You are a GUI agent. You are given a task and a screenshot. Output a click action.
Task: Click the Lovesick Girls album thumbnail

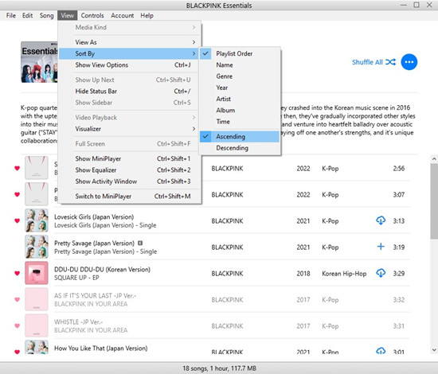click(x=37, y=220)
